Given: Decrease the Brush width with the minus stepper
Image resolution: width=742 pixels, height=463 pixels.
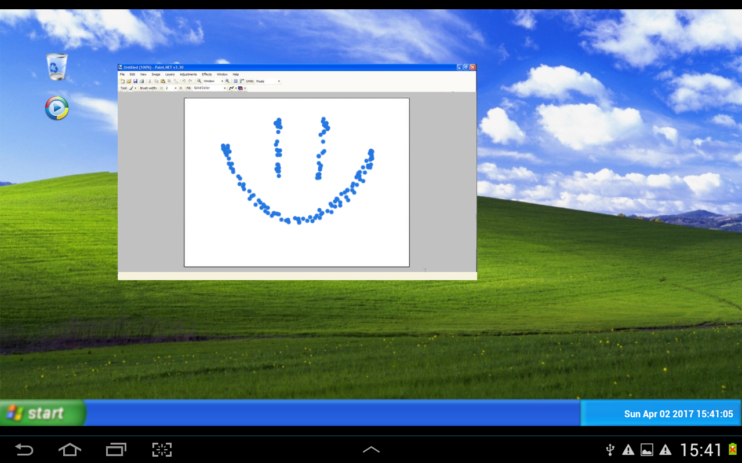Looking at the screenshot, I should pyautogui.click(x=161, y=88).
